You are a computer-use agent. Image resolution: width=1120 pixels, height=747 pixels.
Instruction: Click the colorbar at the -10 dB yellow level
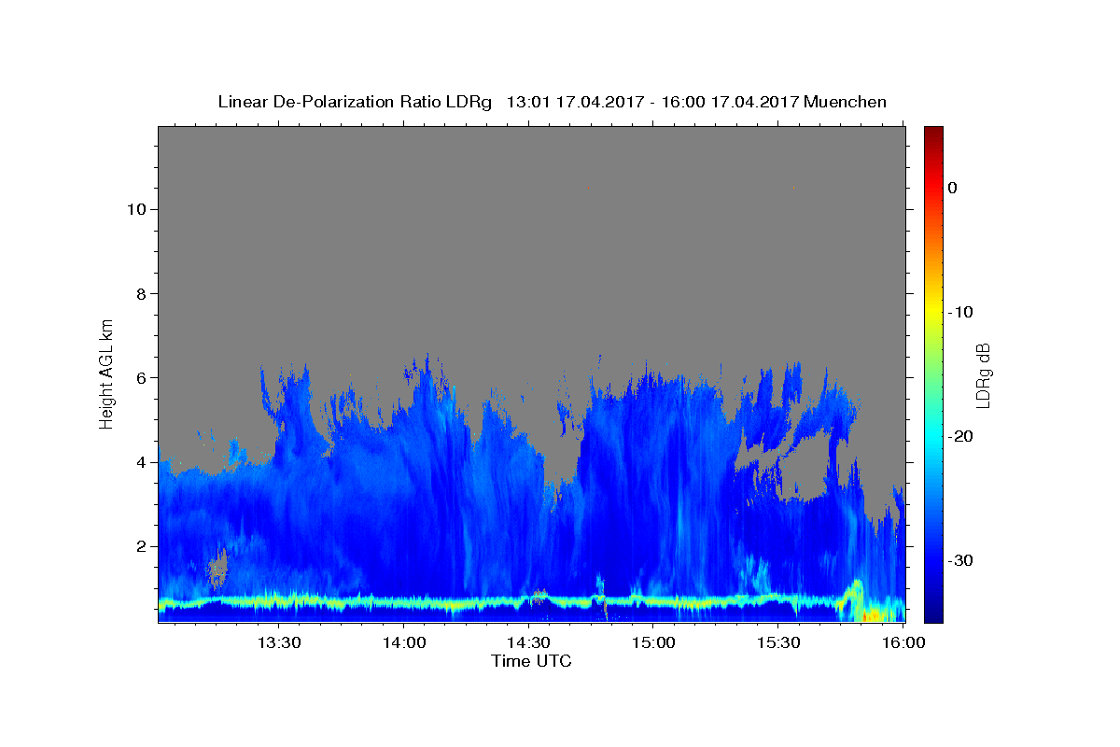coord(933,312)
